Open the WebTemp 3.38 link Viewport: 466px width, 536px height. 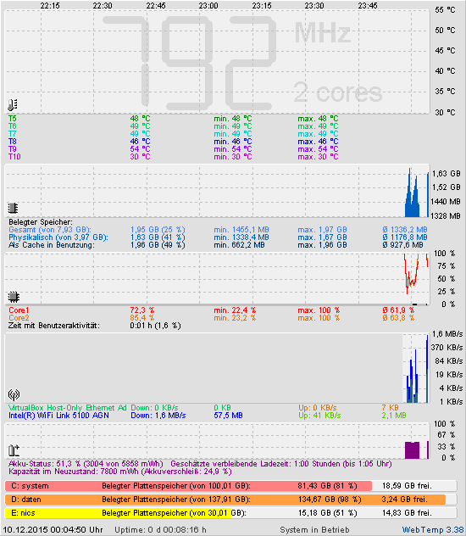coord(433,530)
